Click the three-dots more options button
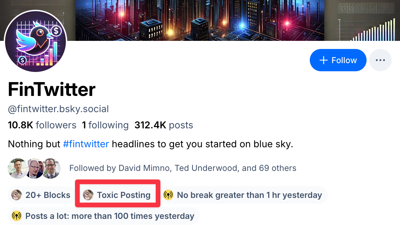The height and width of the screenshot is (229, 400). 380,60
